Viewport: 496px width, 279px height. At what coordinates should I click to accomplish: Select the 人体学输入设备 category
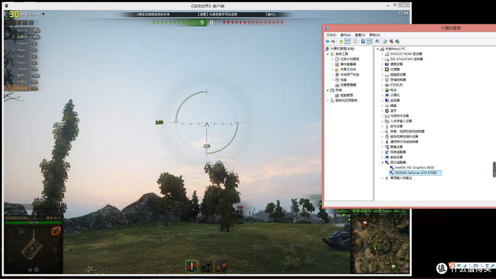click(401, 121)
